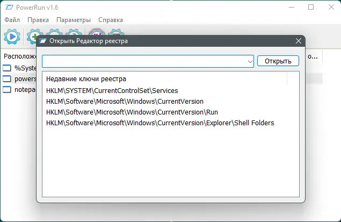Click the registry key input field
Image resolution: width=341 pixels, height=222 pixels.
[x=145, y=61]
